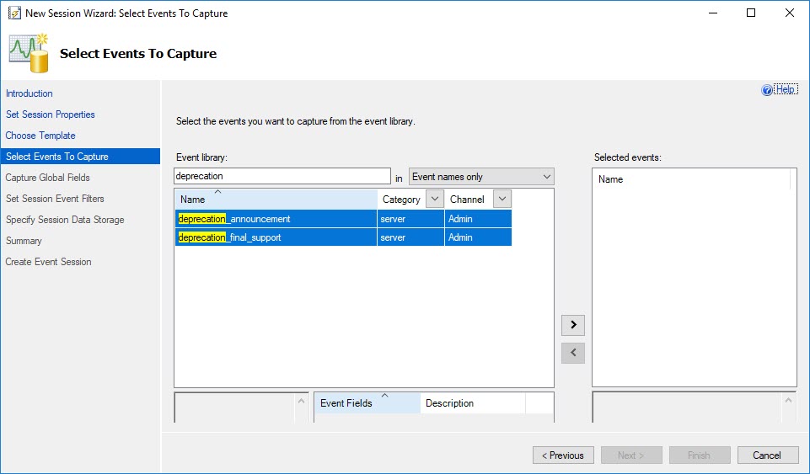Open the Event names only combo box
810x474 pixels.
click(x=481, y=177)
